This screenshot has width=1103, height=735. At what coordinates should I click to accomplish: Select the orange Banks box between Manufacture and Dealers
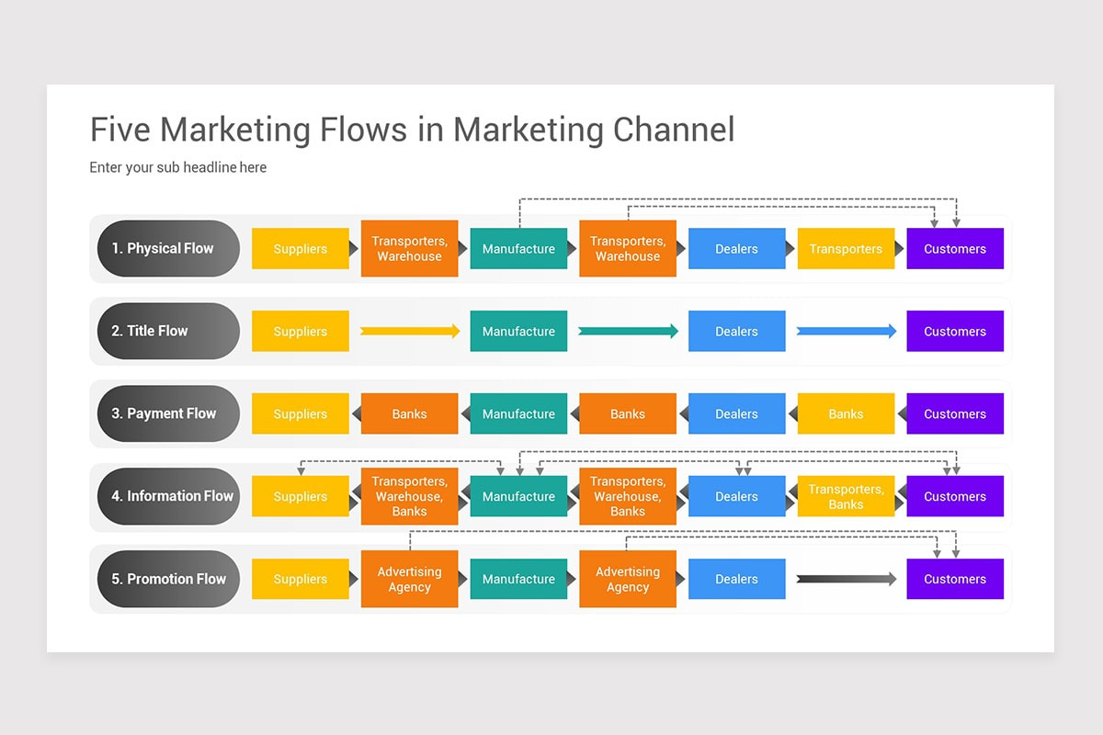pos(628,413)
